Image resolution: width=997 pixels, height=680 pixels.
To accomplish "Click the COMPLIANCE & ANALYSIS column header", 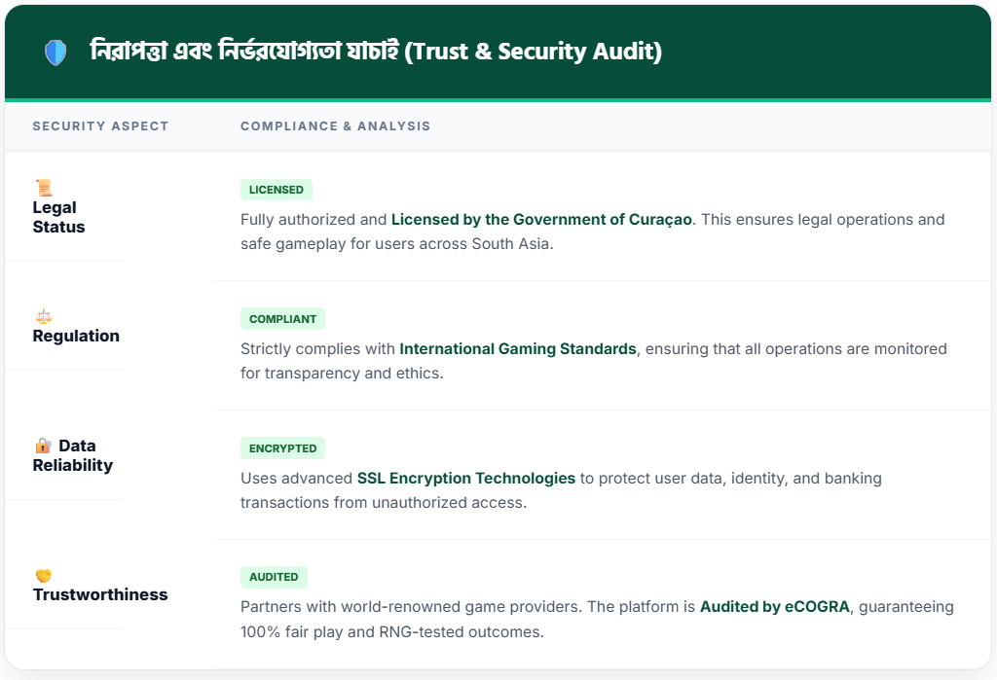I will point(335,126).
